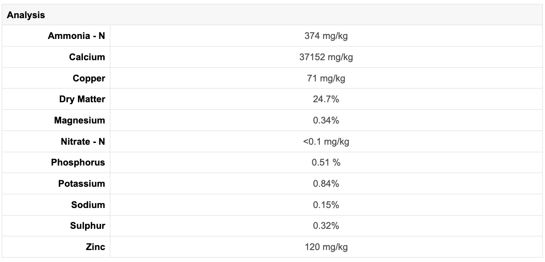Click the 71 mg/kg copper value

(326, 78)
